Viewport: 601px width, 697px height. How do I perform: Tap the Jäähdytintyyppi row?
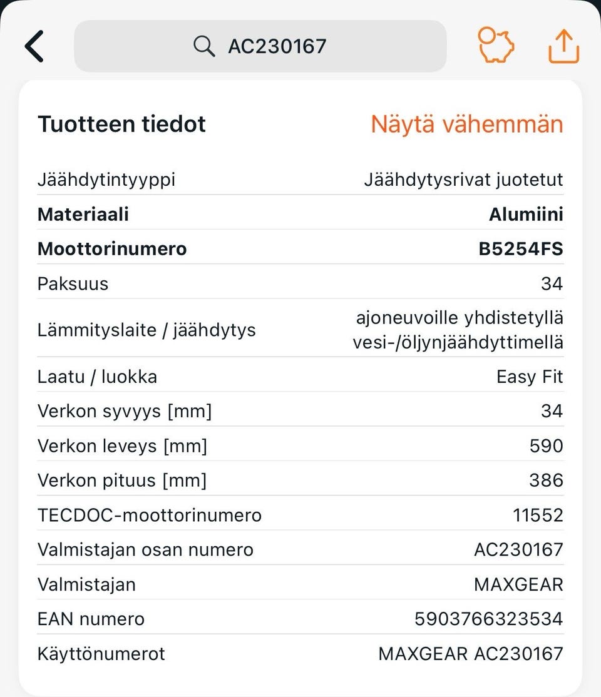pos(300,180)
